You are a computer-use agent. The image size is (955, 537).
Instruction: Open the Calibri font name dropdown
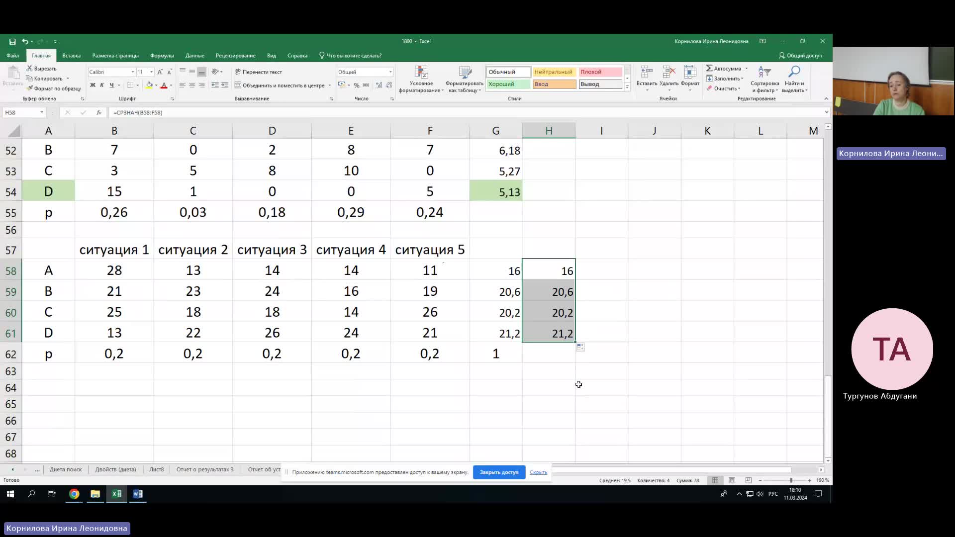click(x=133, y=72)
